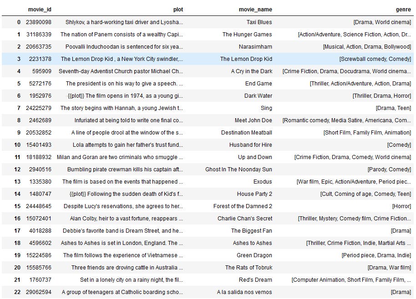Select The Rats of Tobruk cell
416x299 pixels.
coord(249,268)
